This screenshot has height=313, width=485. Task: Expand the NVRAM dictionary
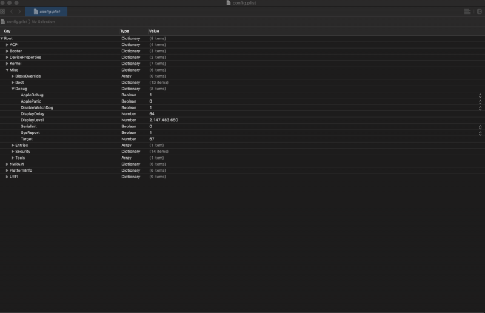point(7,164)
